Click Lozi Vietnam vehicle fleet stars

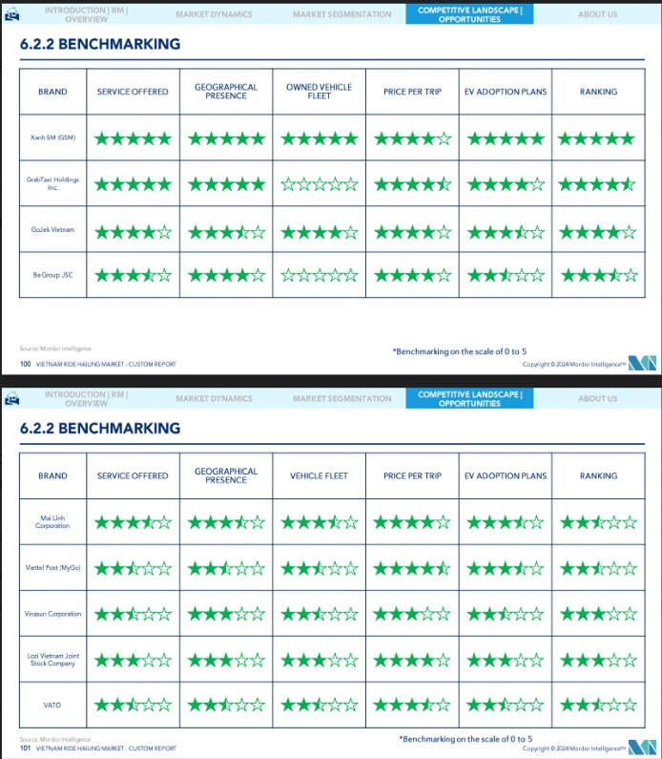[x=320, y=660]
